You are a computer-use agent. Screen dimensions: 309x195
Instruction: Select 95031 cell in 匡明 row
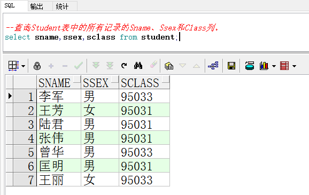[x=144, y=166]
